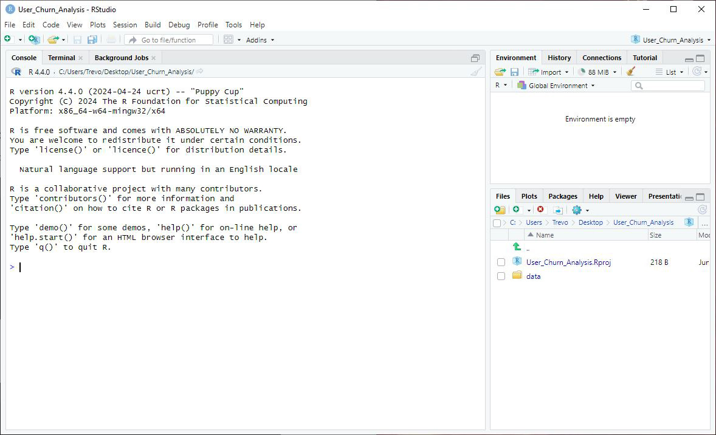Open the List view dropdown
The height and width of the screenshot is (435, 716).
(x=670, y=72)
